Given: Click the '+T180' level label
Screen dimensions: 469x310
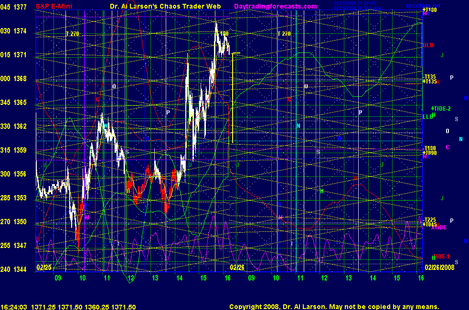Looking at the screenshot, I should pos(429,10).
